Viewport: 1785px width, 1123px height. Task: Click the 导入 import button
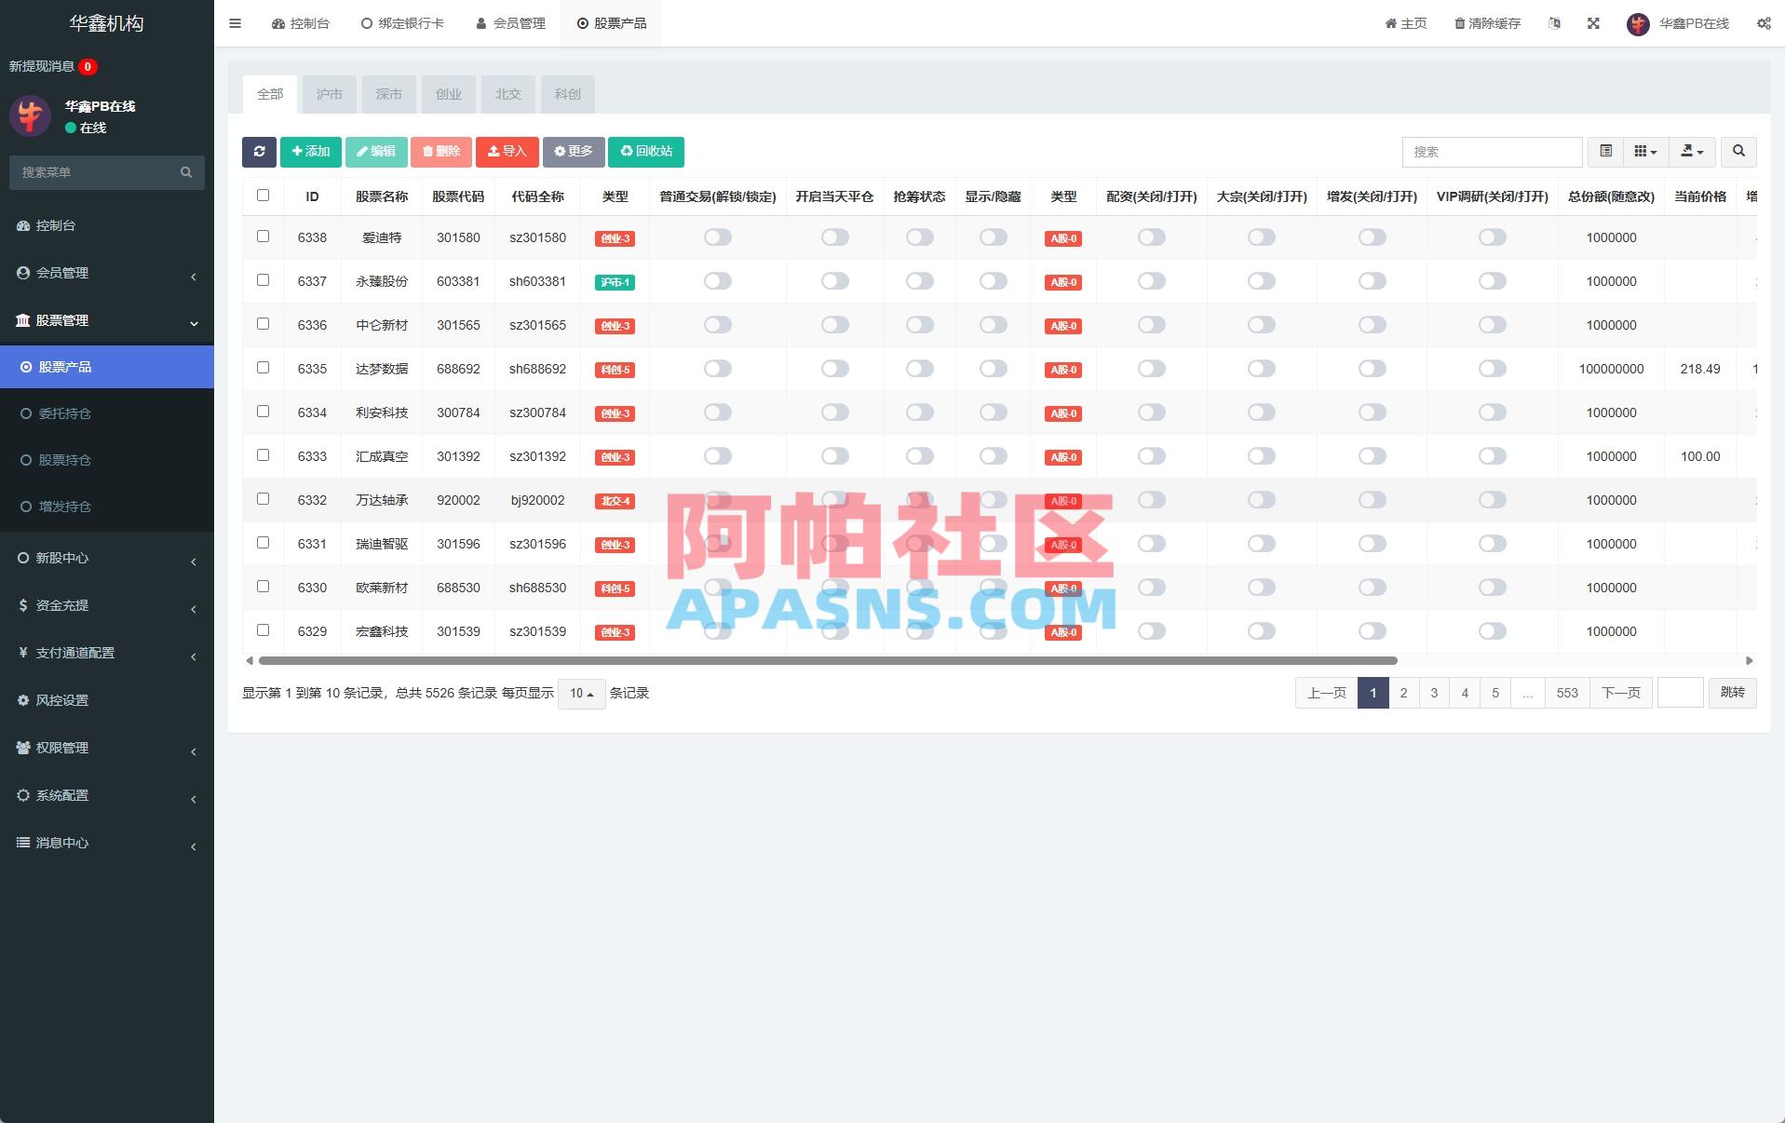(x=507, y=151)
